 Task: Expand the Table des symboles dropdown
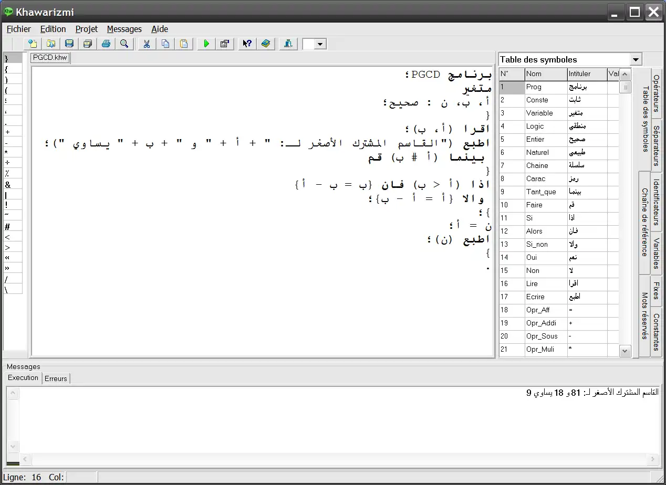point(636,59)
